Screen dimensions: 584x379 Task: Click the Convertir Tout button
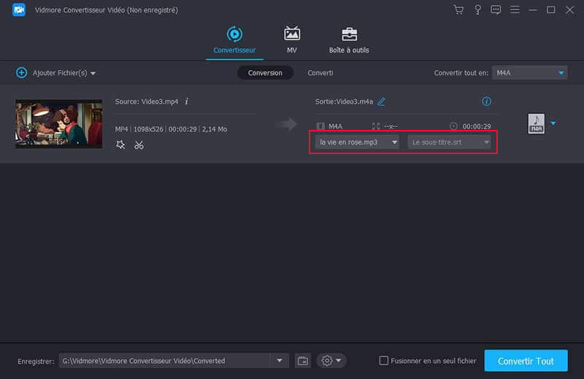pos(526,361)
